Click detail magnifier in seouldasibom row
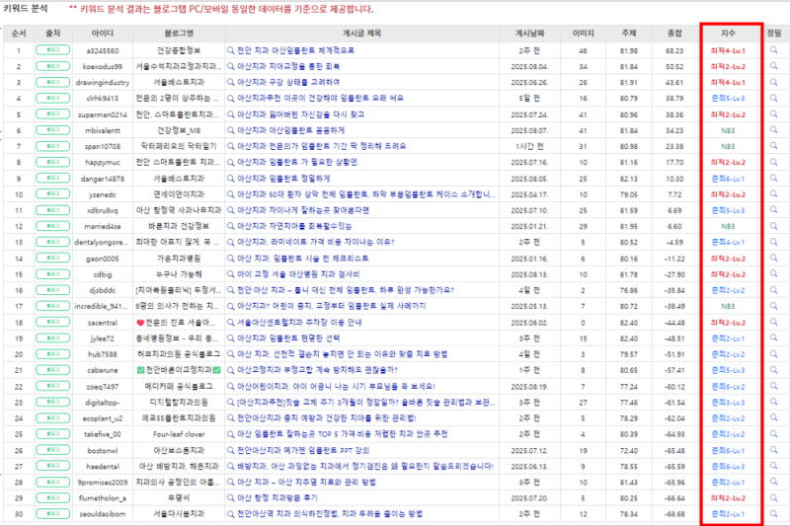 click(773, 514)
